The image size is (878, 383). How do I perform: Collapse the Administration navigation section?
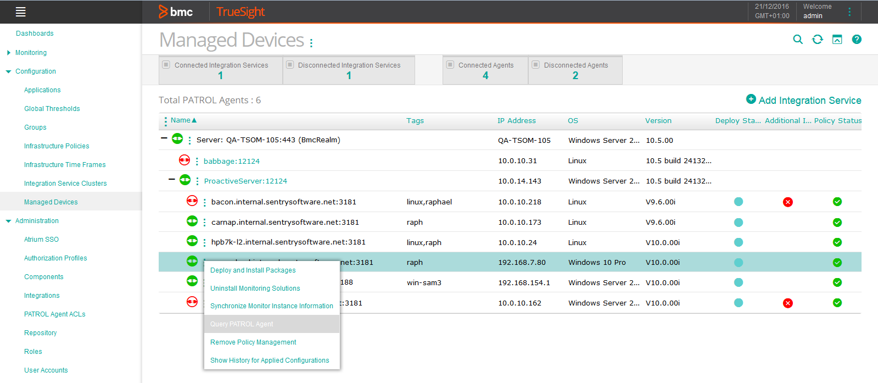pyautogui.click(x=8, y=221)
